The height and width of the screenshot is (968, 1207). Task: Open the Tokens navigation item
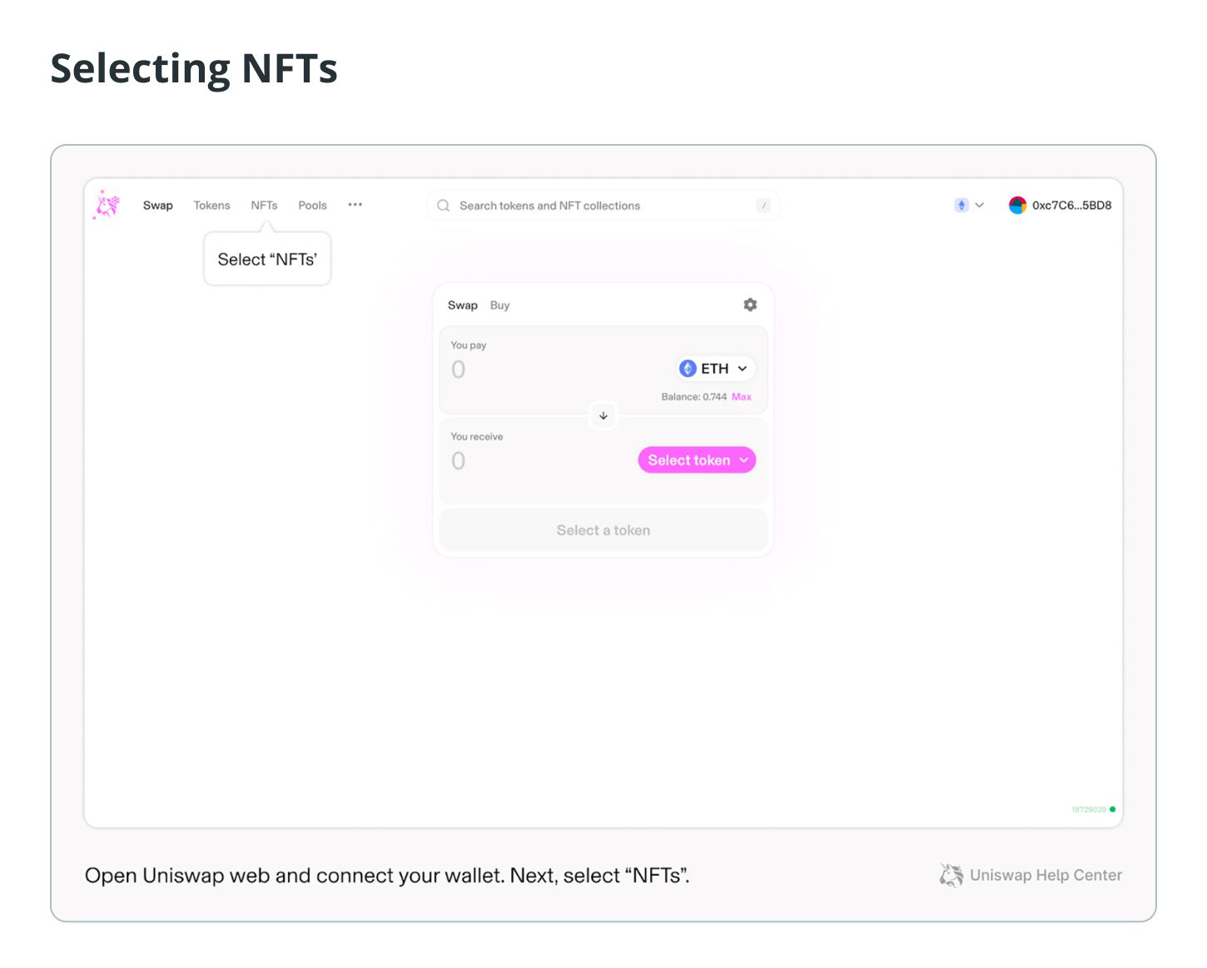211,205
